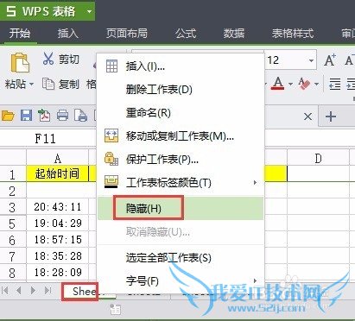Expand the tab color submenu arrow
Screen dimensions: 355x321
pyautogui.click(x=255, y=182)
